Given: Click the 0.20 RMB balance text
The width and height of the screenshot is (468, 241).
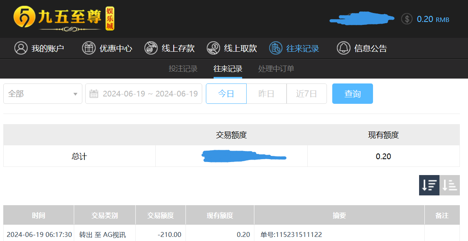Looking at the screenshot, I should click(x=433, y=19).
